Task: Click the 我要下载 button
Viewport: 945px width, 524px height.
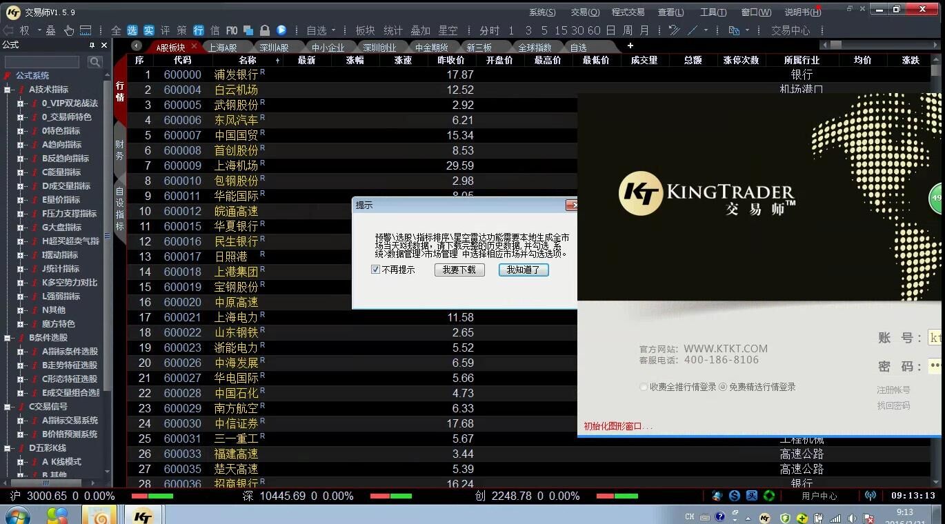Action: 459,270
